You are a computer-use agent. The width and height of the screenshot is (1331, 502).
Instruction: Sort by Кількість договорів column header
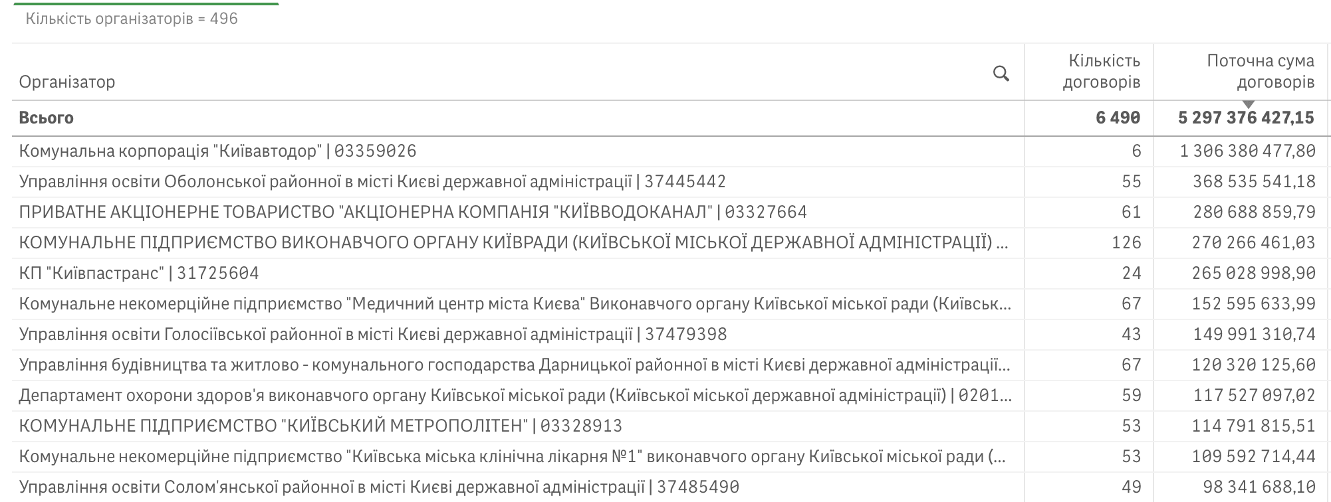click(1101, 72)
